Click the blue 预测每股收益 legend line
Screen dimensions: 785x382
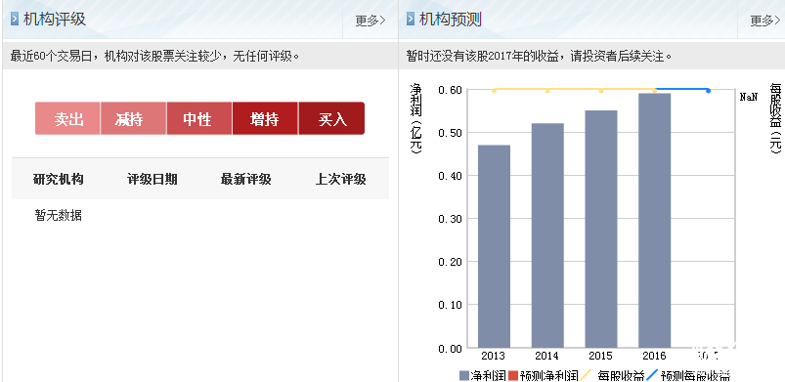[x=652, y=375]
